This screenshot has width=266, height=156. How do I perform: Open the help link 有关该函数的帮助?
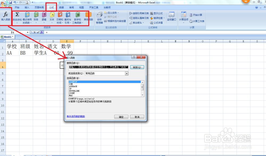tap(76, 116)
